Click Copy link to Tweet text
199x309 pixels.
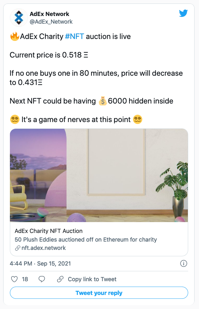point(92,279)
